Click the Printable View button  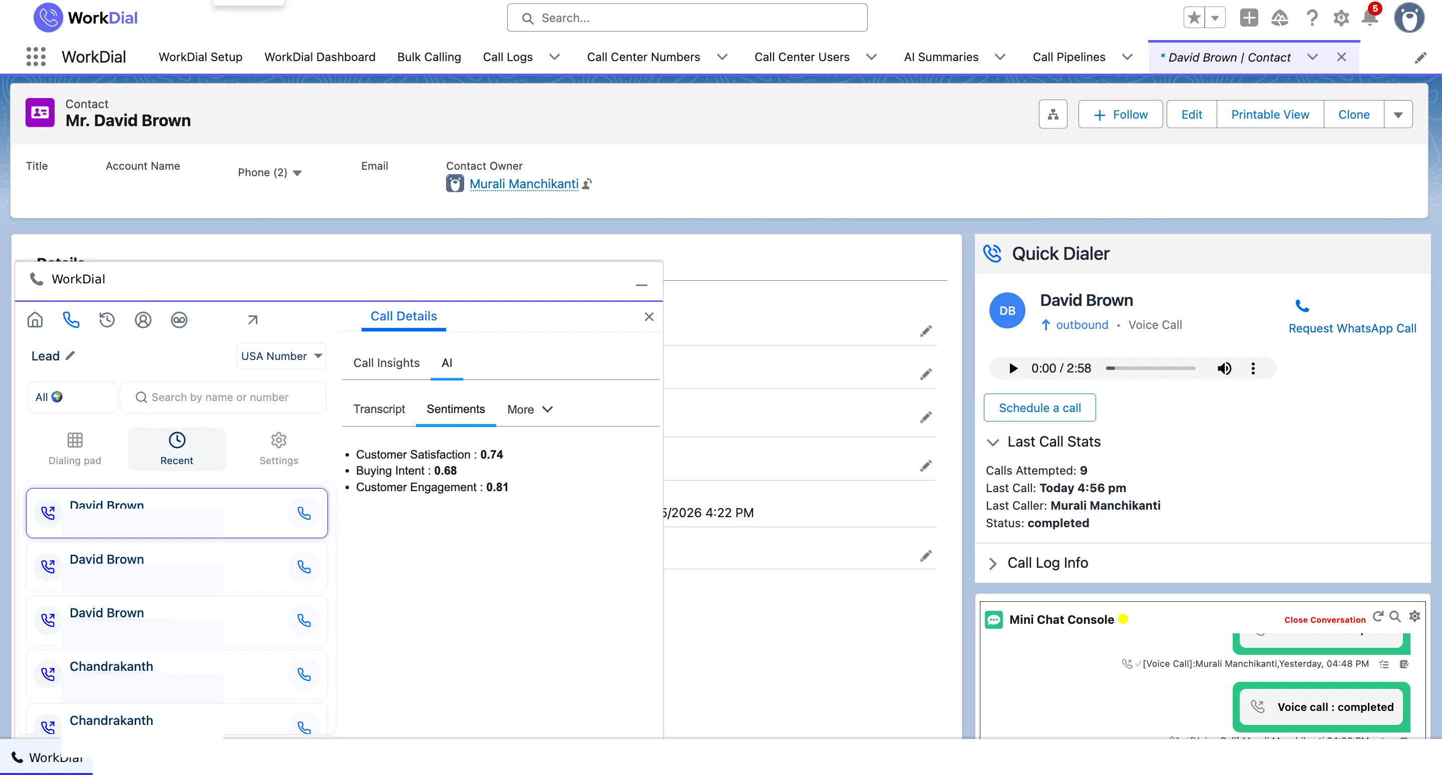click(1270, 115)
